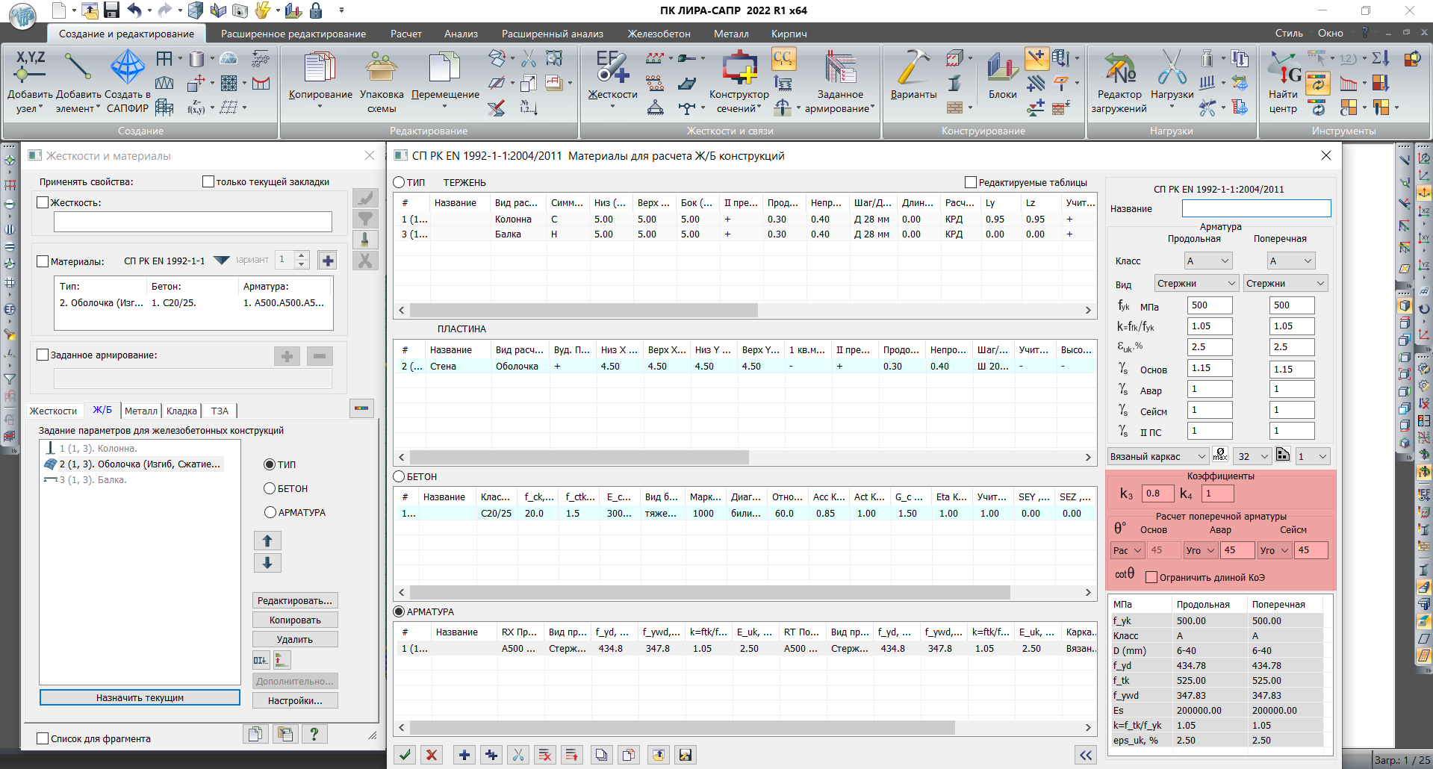1433x769 pixels.
Task: Expand the Продольная Класс dropdown
Action: click(x=1208, y=261)
